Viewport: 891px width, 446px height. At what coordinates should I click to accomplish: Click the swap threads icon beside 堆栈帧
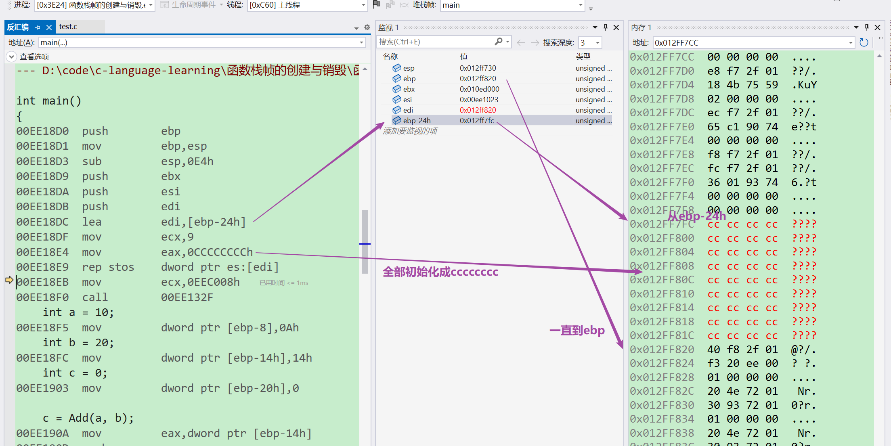[404, 5]
